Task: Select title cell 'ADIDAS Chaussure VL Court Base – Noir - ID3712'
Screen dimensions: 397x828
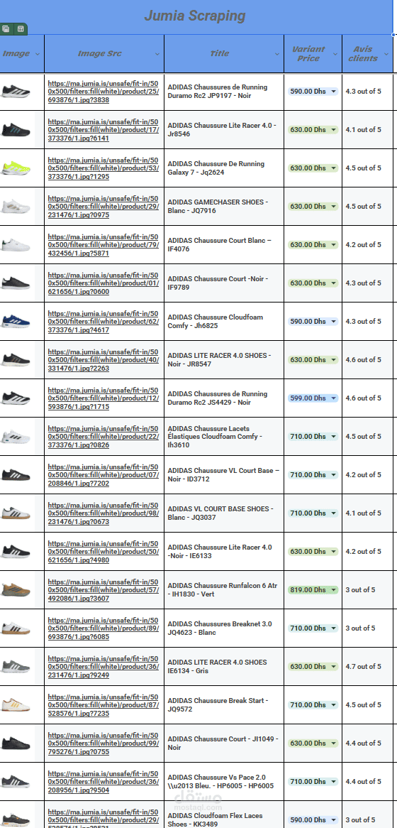Action: 224,475
